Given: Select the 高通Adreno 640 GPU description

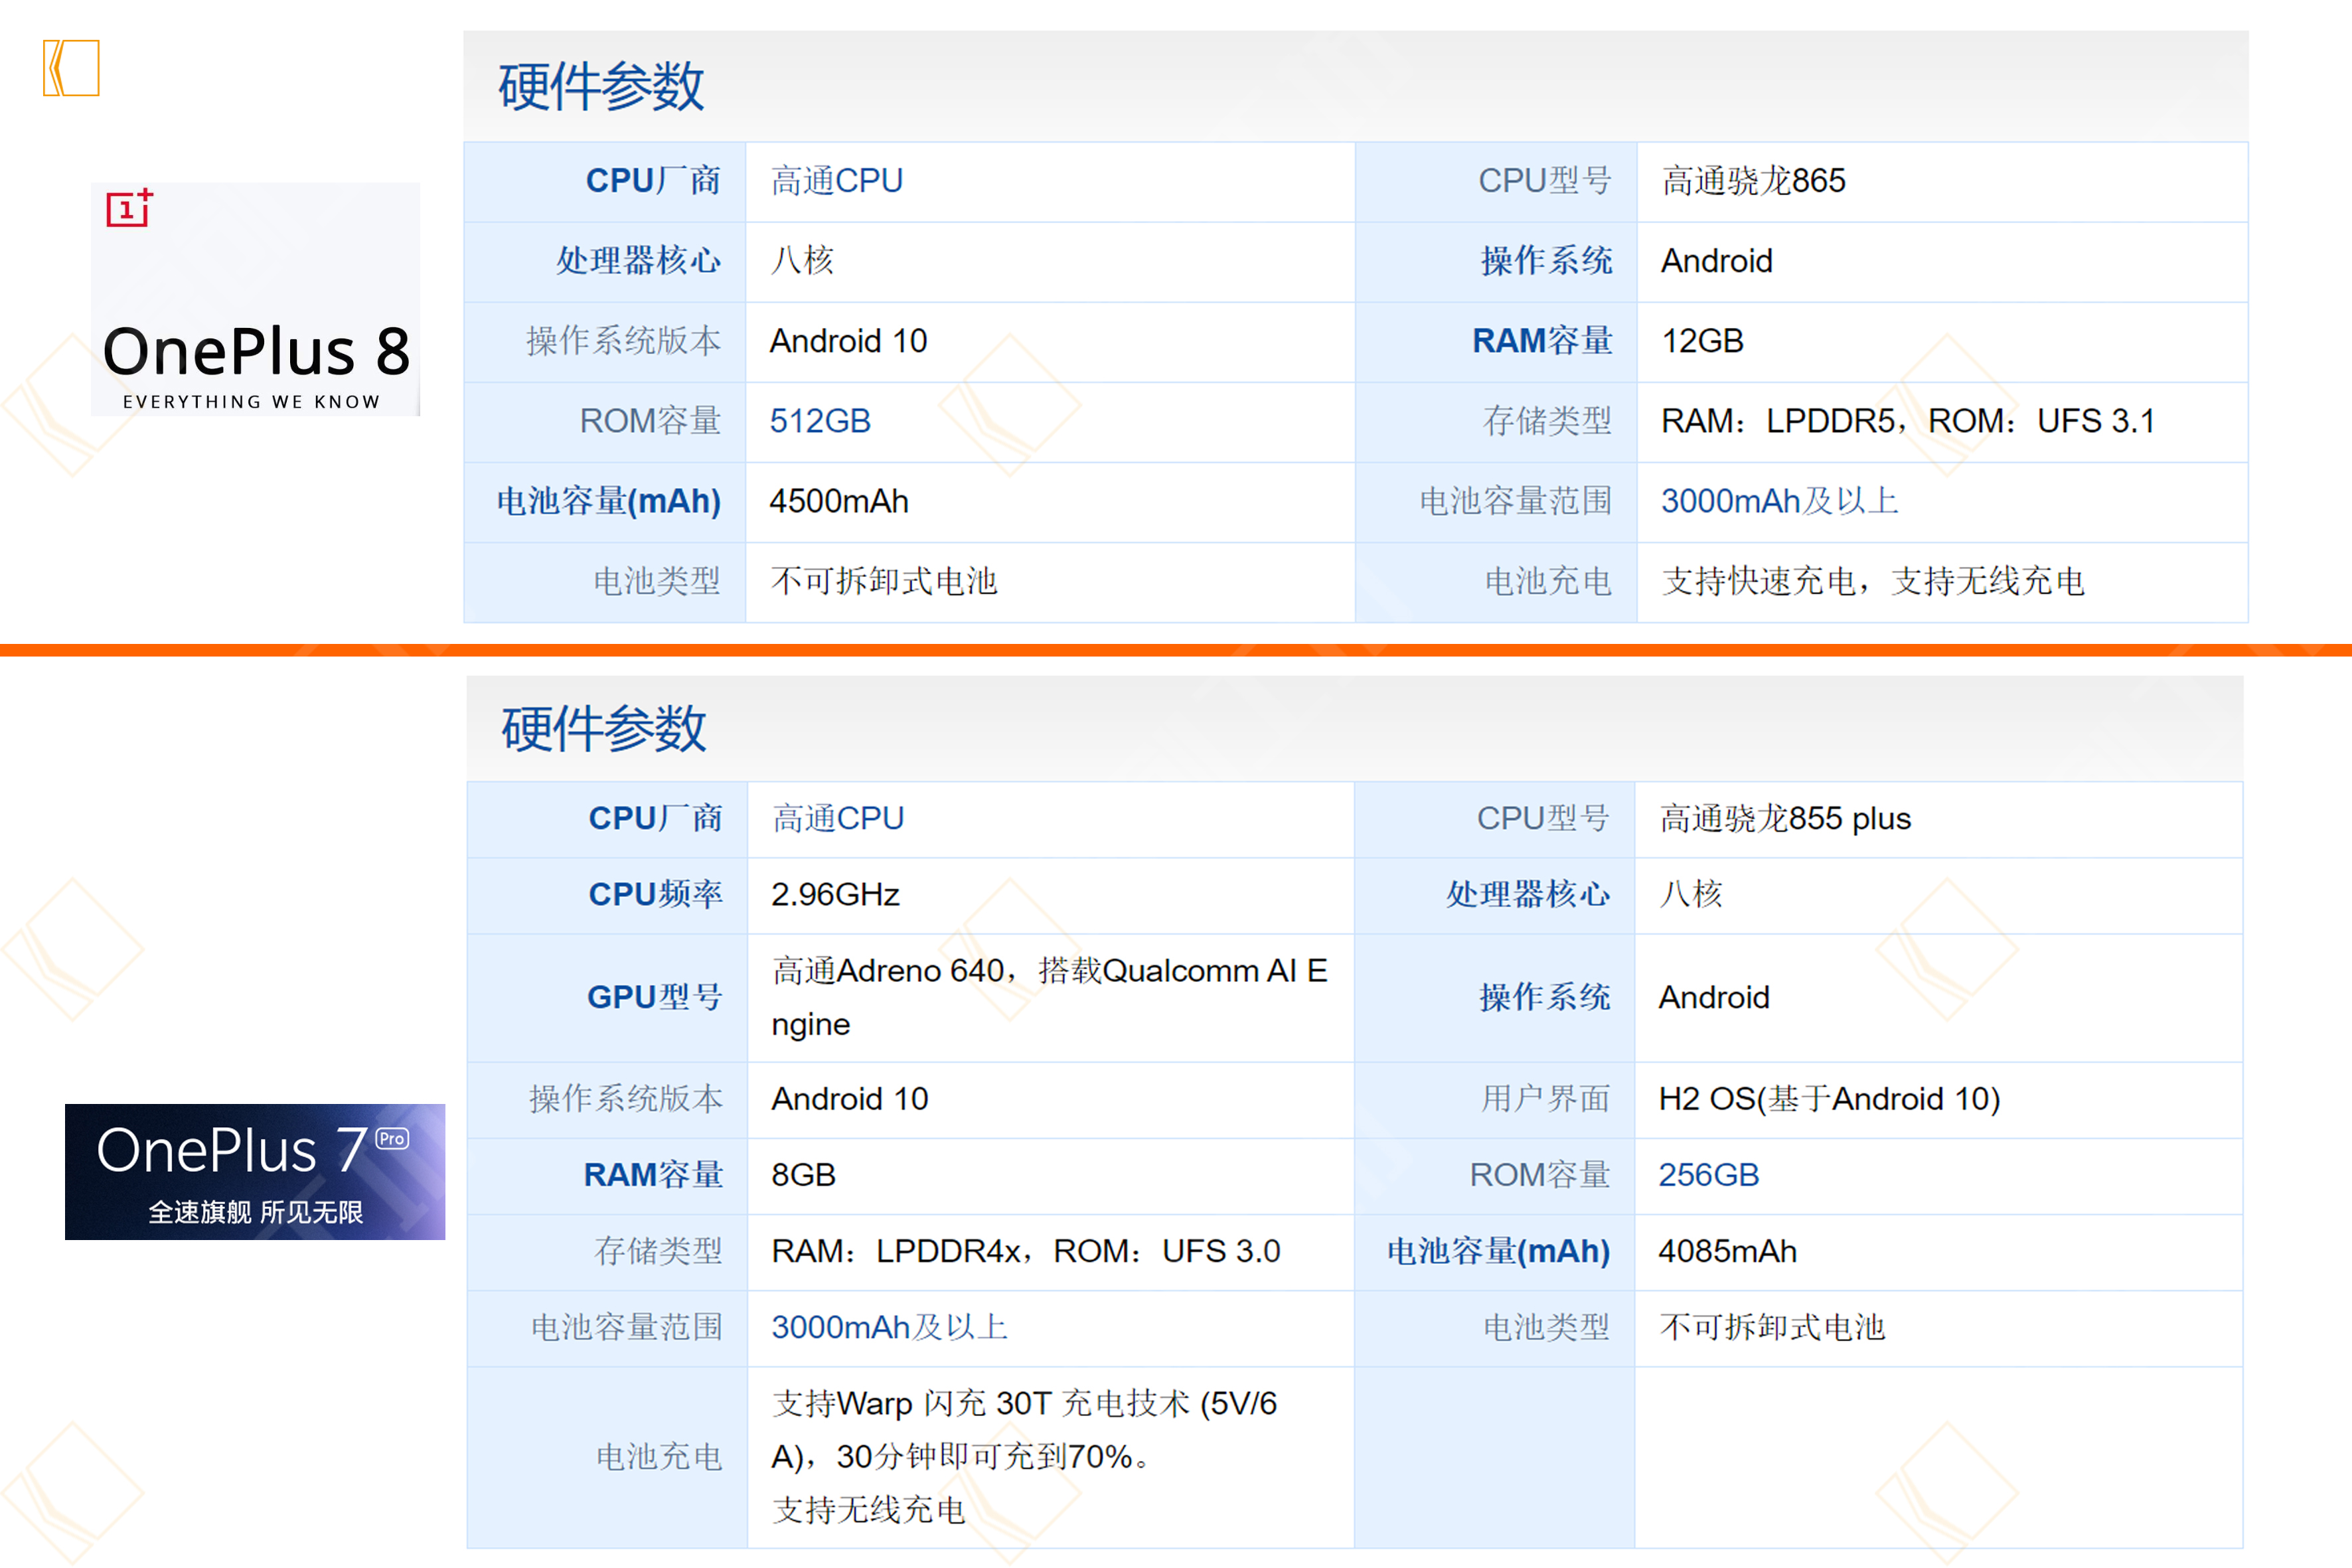Looking at the screenshot, I should pyautogui.click(x=1050, y=998).
